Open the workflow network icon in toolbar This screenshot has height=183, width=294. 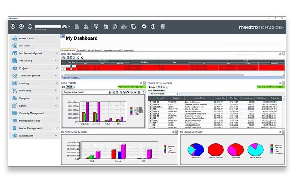point(96,26)
